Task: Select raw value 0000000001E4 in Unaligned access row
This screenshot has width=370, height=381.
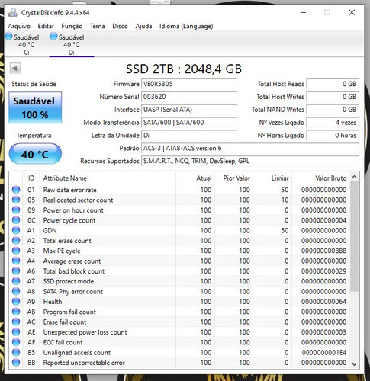Action: pyautogui.click(x=324, y=352)
